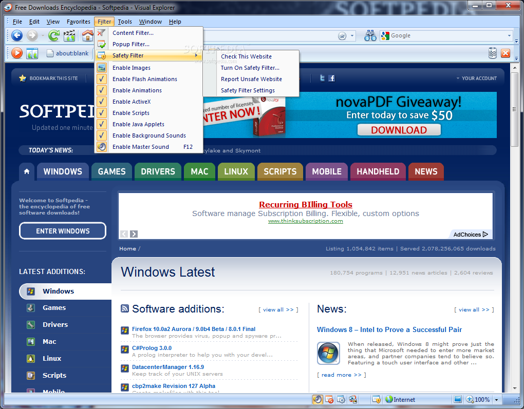Click the Facebook icon on Softpedia header

pos(331,78)
